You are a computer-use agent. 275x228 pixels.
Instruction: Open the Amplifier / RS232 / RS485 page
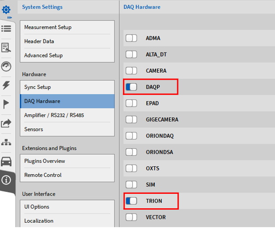tap(54, 115)
